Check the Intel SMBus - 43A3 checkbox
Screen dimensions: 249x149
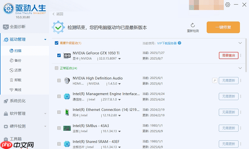pyautogui.click(x=59, y=128)
